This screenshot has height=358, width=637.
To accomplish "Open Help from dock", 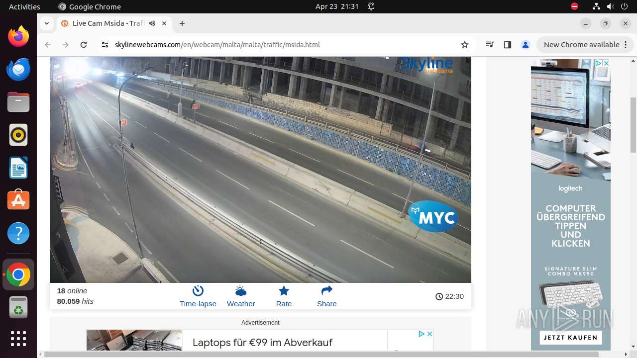I will [x=18, y=233].
